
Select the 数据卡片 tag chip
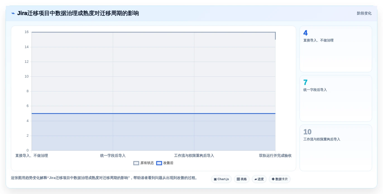tap(280, 179)
